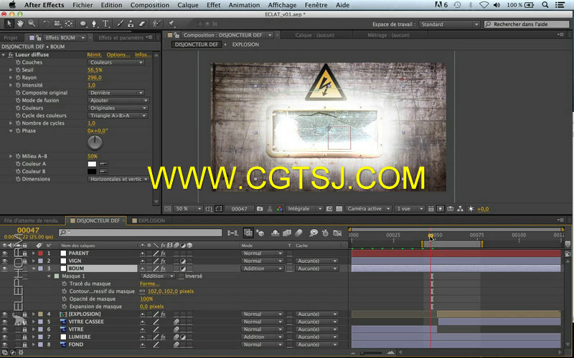
Task: Click the reset exposure icon
Action: [471, 208]
